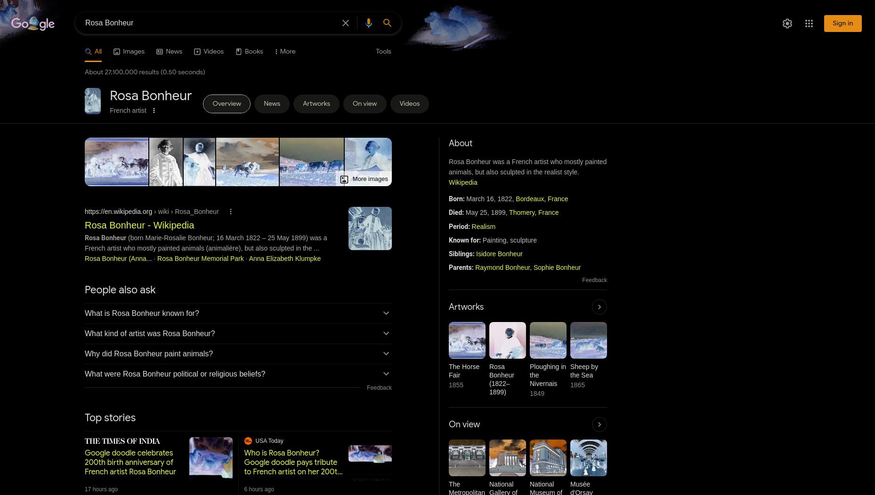Viewport: 875px width, 495px height.
Task: Open Ploughing in the Nivernais thumbnail
Action: (x=548, y=340)
